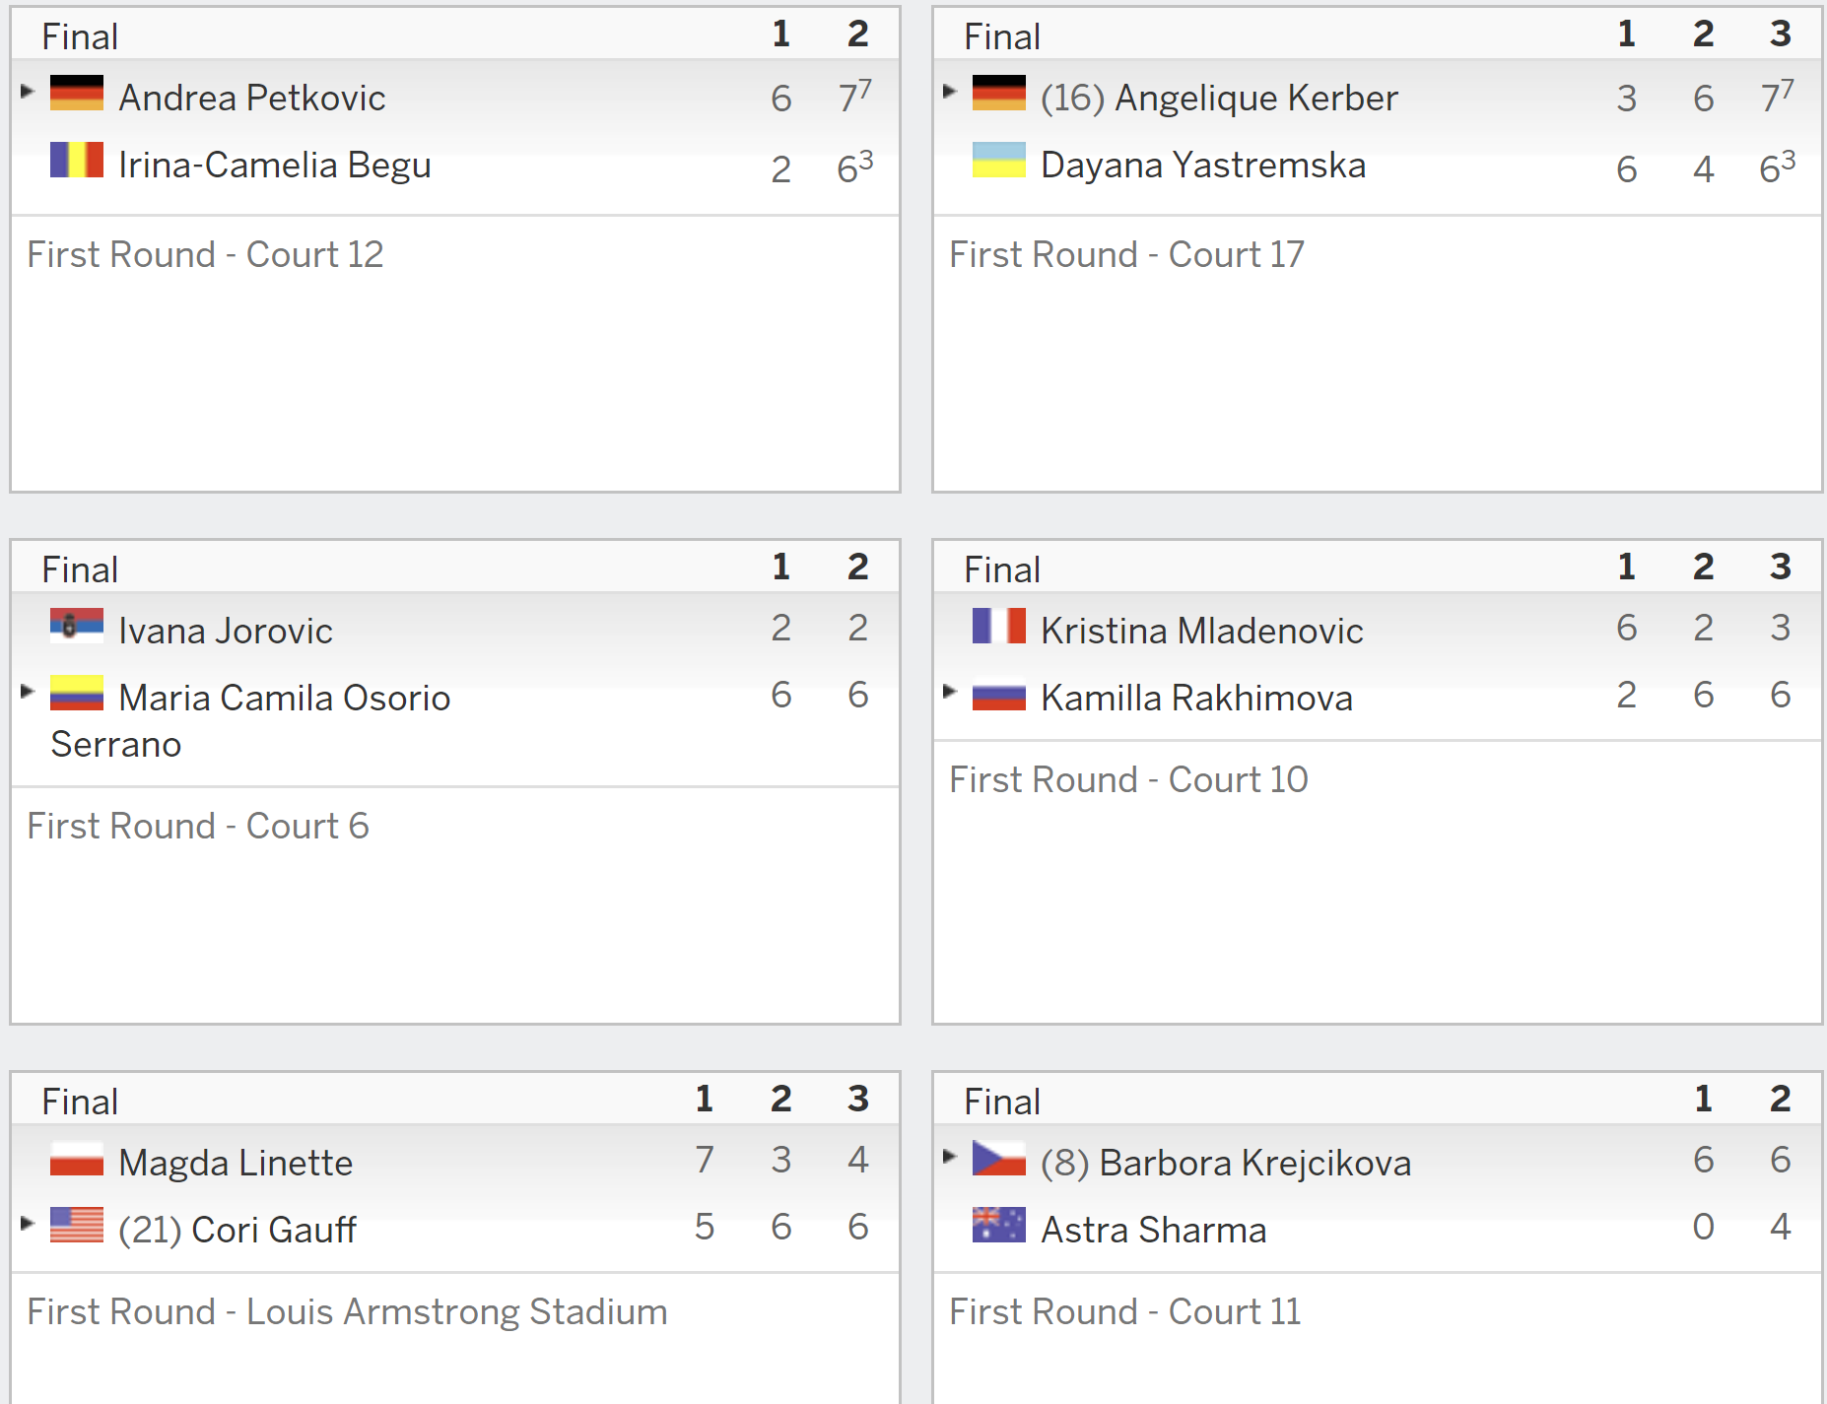Click the French flag beside Kristina Mladenovic
Screen dimensions: 1827x1404
coord(999,626)
